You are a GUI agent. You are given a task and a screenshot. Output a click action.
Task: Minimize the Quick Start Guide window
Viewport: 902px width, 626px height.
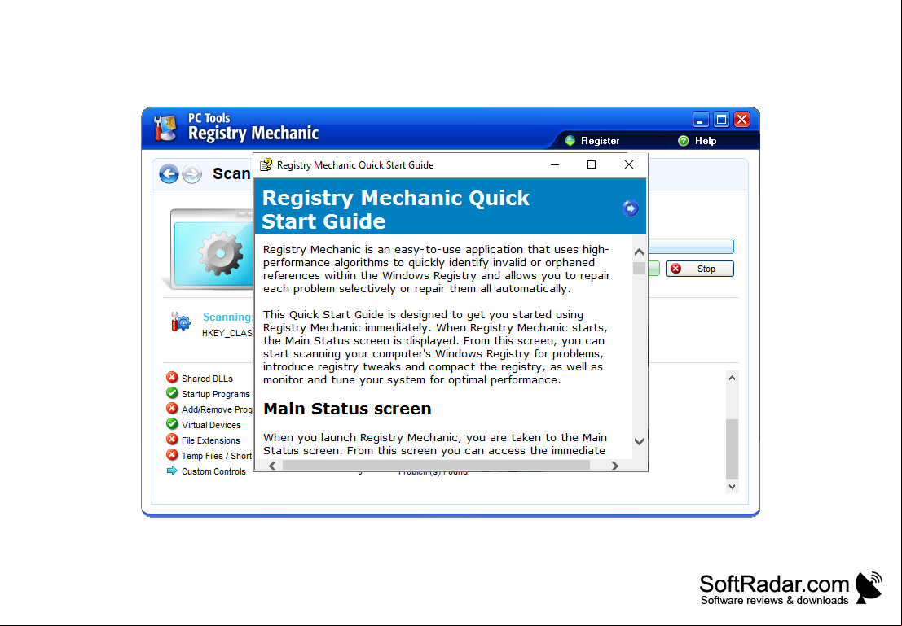(x=555, y=165)
